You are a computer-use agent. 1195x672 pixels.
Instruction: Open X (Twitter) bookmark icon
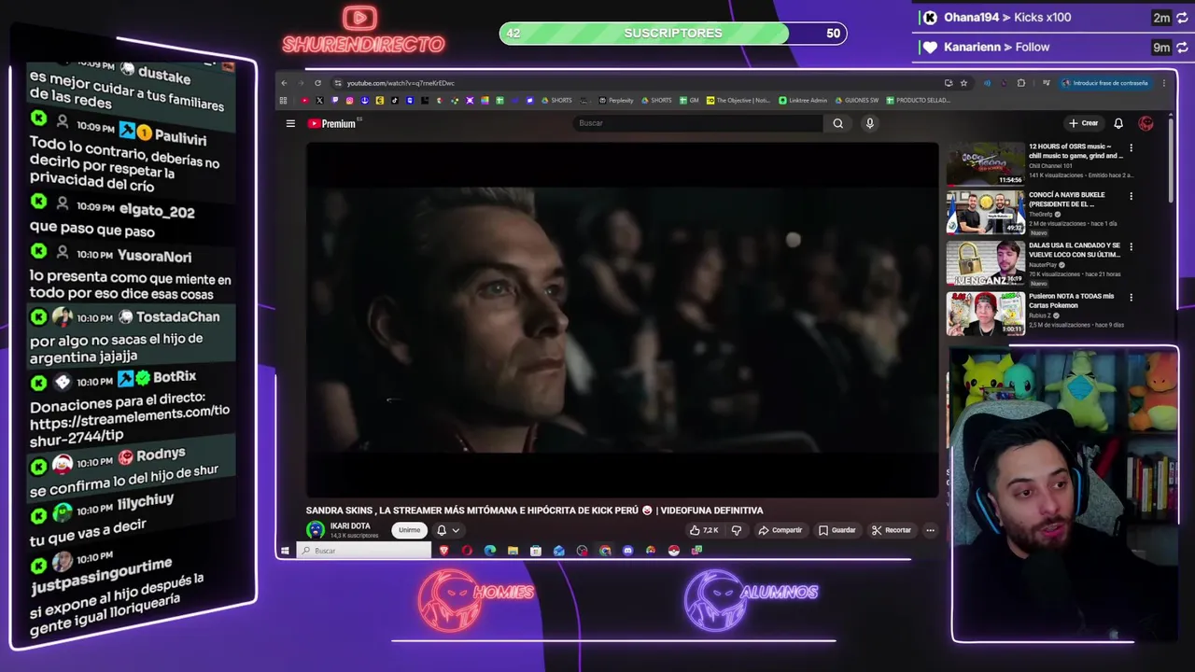point(319,100)
